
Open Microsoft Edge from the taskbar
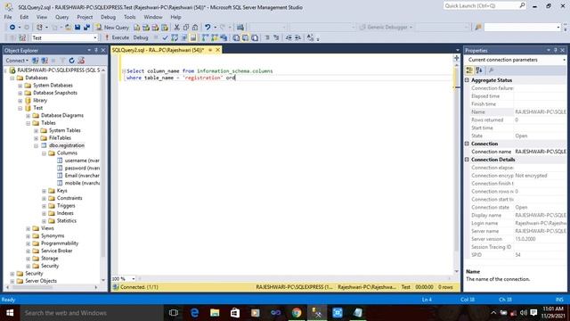pos(195,313)
